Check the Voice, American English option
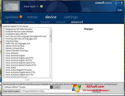The width and height of the screenshot is (125, 96). click(x=4, y=55)
